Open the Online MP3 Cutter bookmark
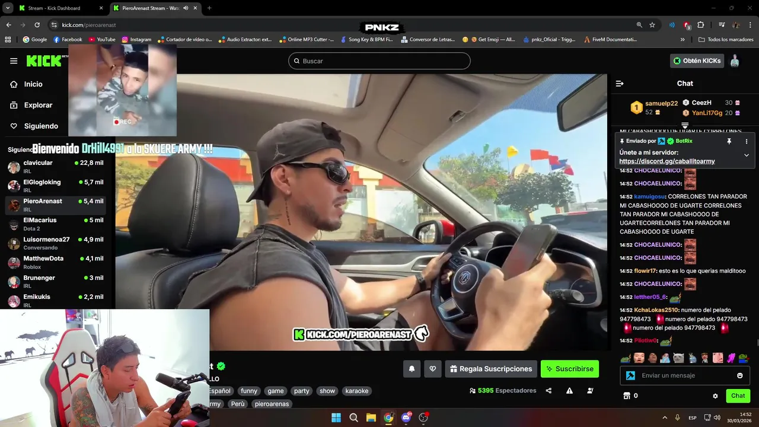 coord(307,40)
